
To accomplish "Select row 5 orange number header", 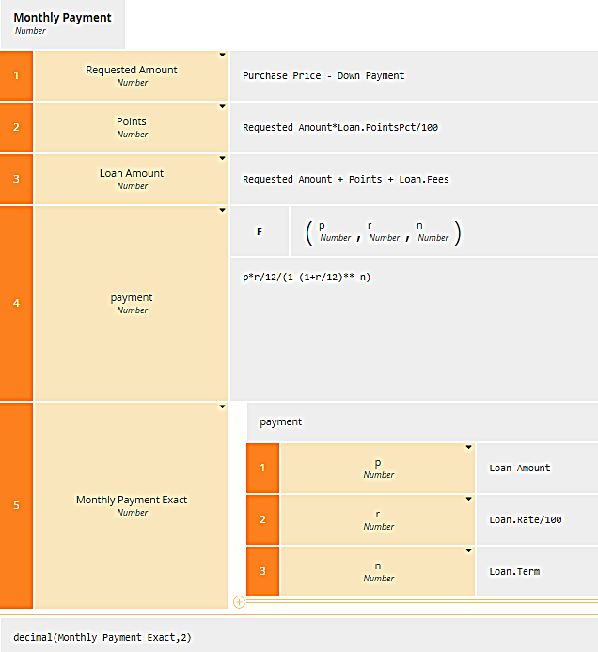I will [x=16, y=505].
